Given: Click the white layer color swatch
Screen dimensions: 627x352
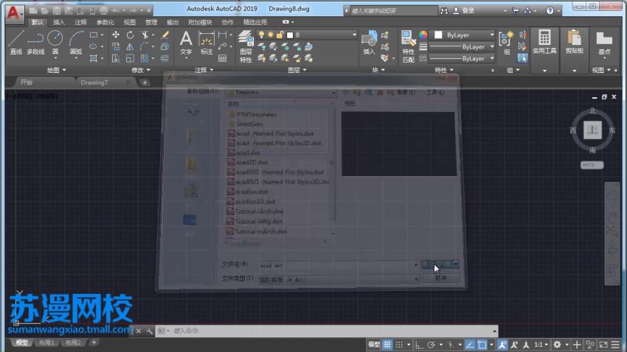Looking at the screenshot, I should (x=290, y=35).
